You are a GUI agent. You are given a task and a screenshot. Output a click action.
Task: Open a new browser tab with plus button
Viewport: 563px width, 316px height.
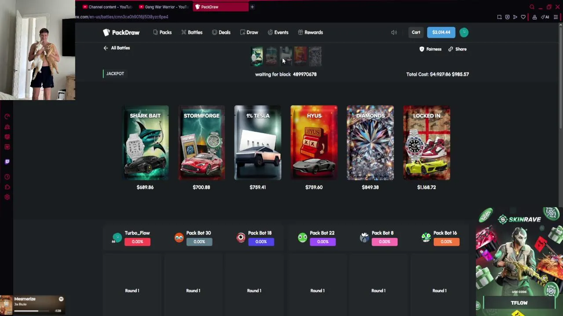pos(252,7)
